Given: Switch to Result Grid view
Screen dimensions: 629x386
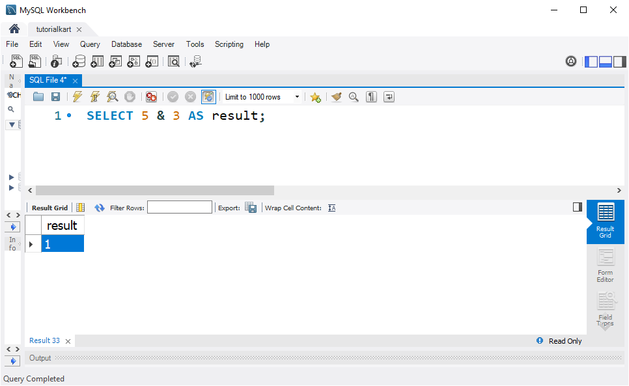Looking at the screenshot, I should click(x=605, y=221).
